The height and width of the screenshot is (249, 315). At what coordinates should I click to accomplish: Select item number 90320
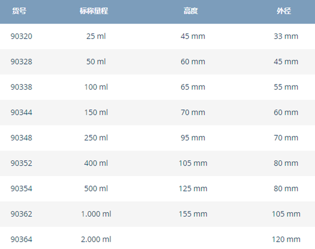coord(22,36)
